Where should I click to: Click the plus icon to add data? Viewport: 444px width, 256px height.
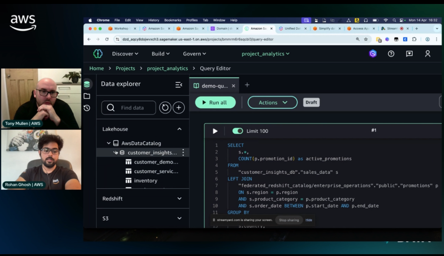[x=178, y=108]
